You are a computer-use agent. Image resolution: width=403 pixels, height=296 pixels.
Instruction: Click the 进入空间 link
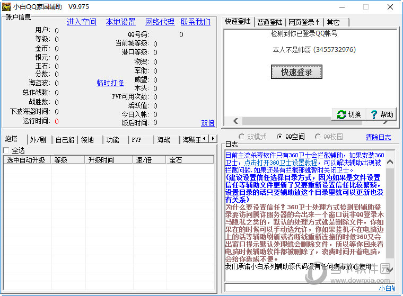82,22
